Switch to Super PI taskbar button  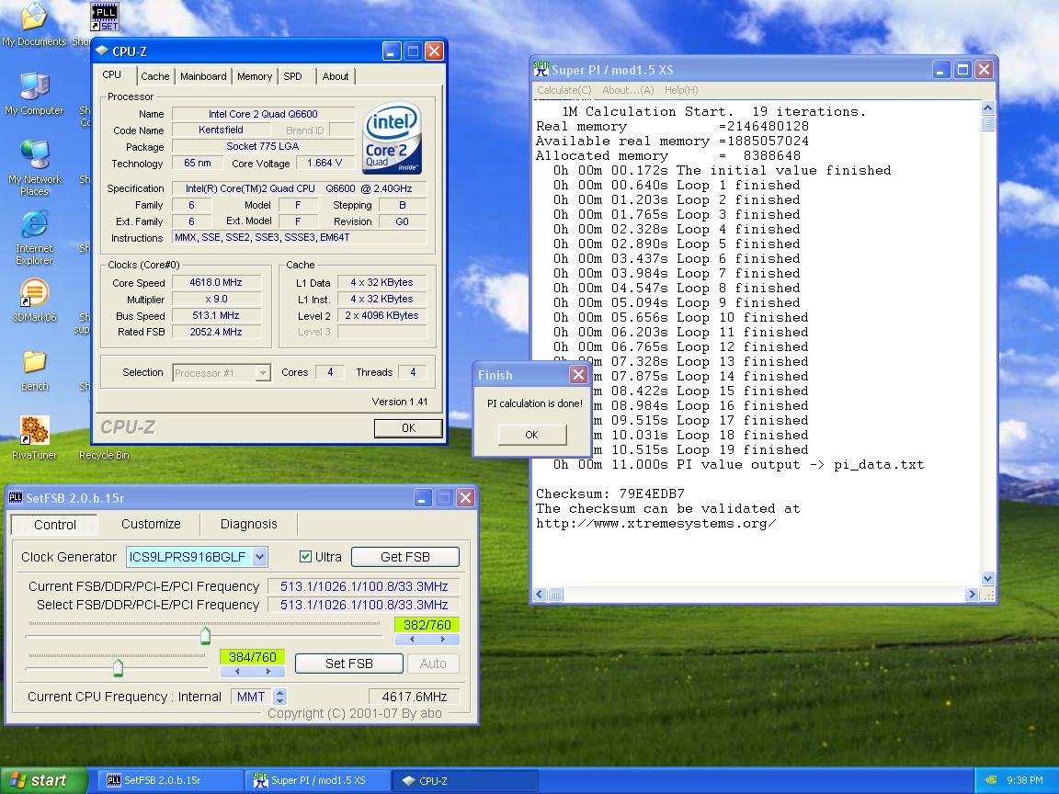point(318,780)
